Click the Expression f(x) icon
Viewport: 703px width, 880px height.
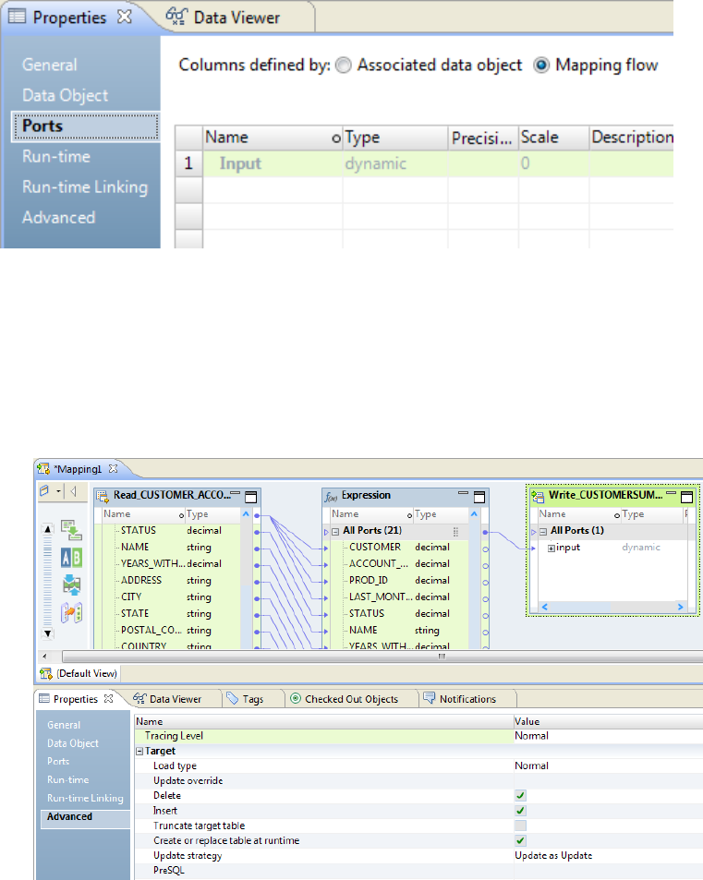pyautogui.click(x=332, y=497)
